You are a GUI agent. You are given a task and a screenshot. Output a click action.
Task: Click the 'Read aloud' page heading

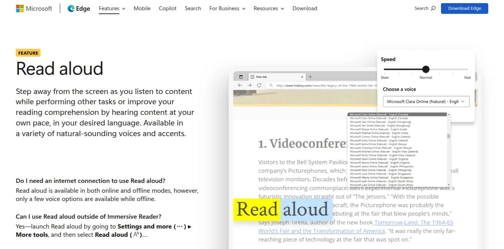tap(59, 68)
